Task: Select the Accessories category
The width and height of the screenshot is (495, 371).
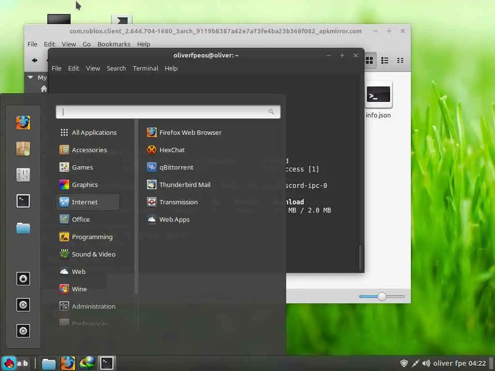Action: pyautogui.click(x=88, y=150)
